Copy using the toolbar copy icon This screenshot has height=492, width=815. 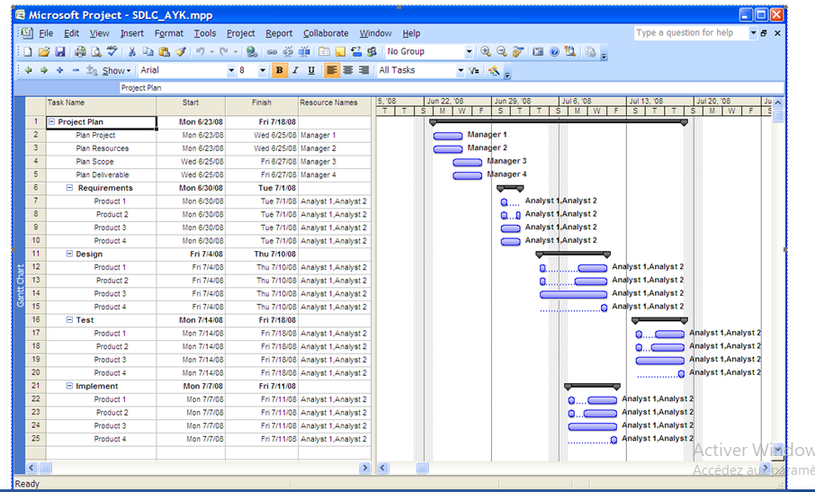(x=148, y=52)
